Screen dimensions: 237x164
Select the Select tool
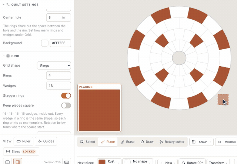pyautogui.click(x=88, y=142)
